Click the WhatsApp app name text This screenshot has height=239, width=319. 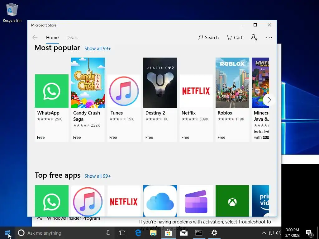pyautogui.click(x=48, y=113)
